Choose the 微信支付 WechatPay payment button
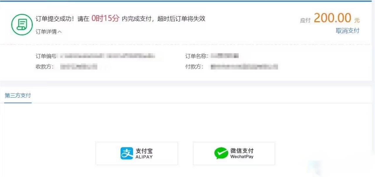Screen dimensions: 375x177 [x=234, y=154]
